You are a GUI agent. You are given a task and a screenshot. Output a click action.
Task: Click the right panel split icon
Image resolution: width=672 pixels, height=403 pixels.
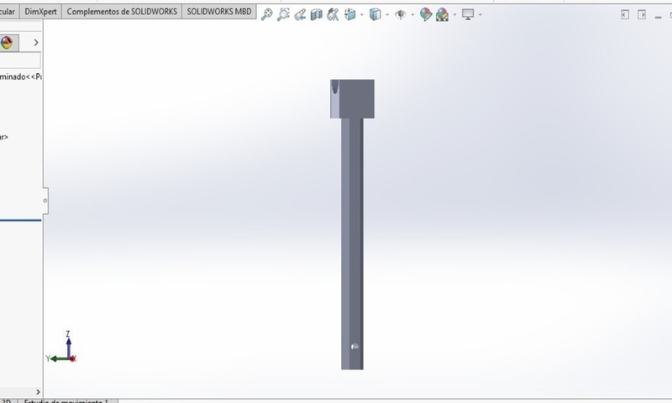click(x=642, y=14)
